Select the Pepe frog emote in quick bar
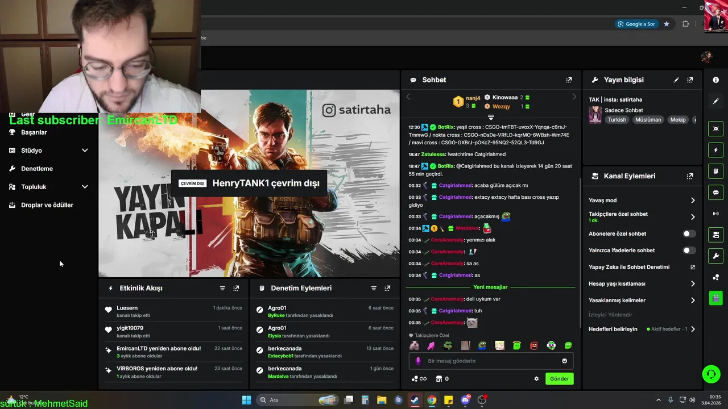The height and width of the screenshot is (409, 728). pyautogui.click(x=482, y=345)
